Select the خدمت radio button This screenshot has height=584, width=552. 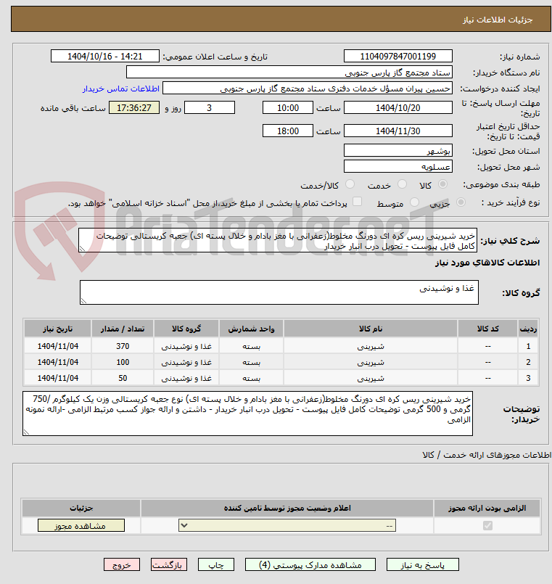click(403, 184)
